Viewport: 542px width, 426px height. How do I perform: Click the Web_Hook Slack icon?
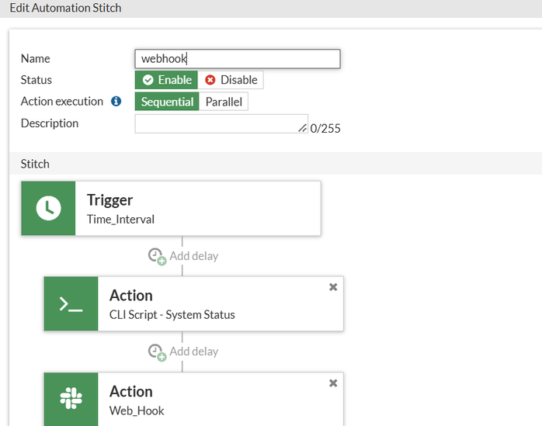coord(71,399)
